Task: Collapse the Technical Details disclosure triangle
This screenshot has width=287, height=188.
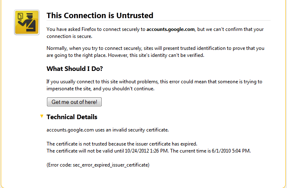Action: (x=42, y=116)
